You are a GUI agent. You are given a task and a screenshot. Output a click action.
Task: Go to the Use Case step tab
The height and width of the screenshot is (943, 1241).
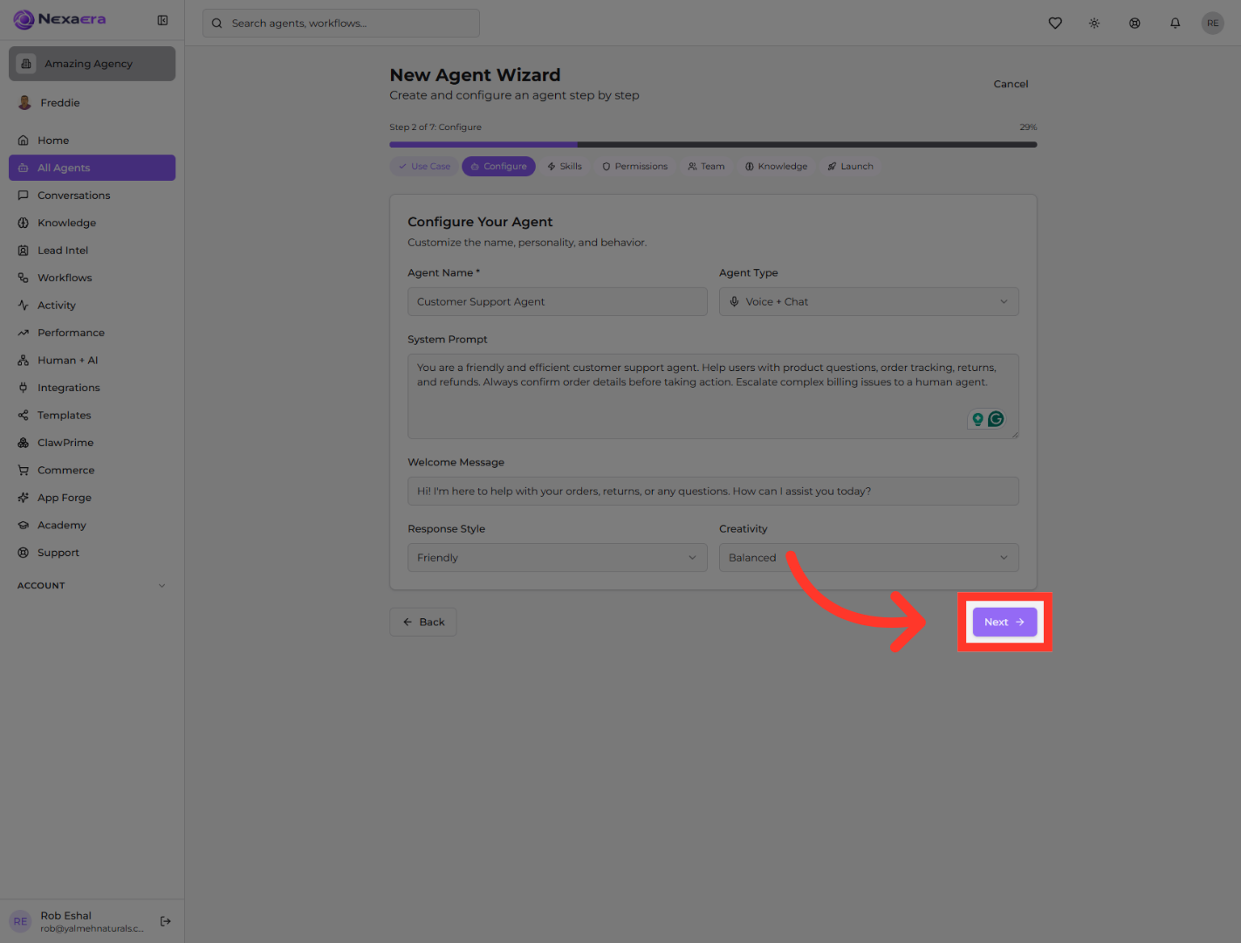pyautogui.click(x=424, y=167)
